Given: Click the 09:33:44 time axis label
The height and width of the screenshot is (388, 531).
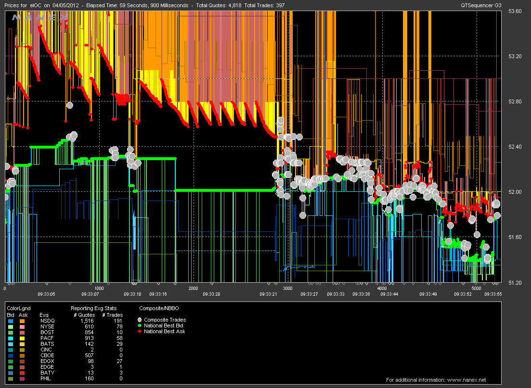Looking at the screenshot, I should tap(389, 294).
